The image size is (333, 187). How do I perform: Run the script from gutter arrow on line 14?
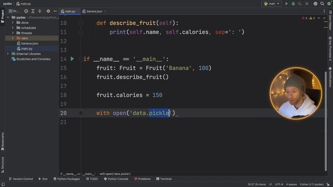[x=72, y=59]
